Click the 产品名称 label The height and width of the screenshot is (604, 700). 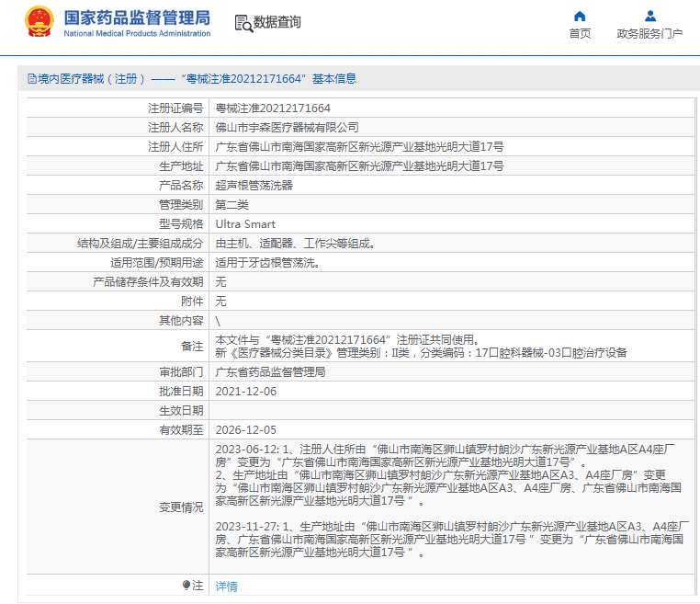pyautogui.click(x=181, y=186)
